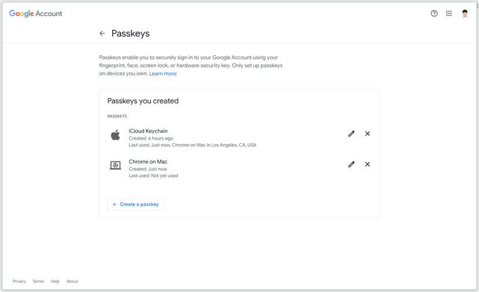Click the Apple logo passkey icon

(x=116, y=135)
